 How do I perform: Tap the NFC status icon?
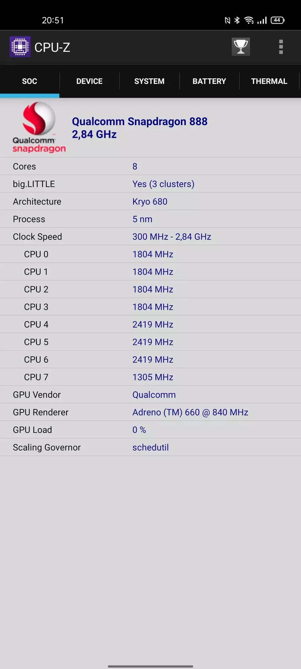coord(227,20)
